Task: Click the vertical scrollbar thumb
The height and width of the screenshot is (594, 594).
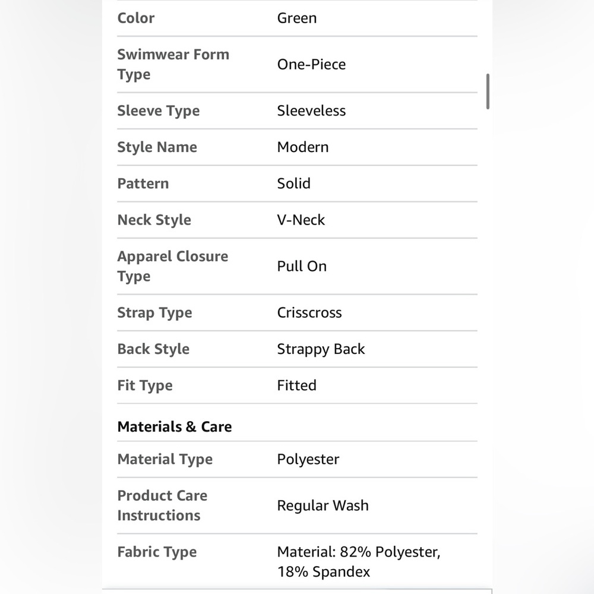Action: click(x=488, y=91)
